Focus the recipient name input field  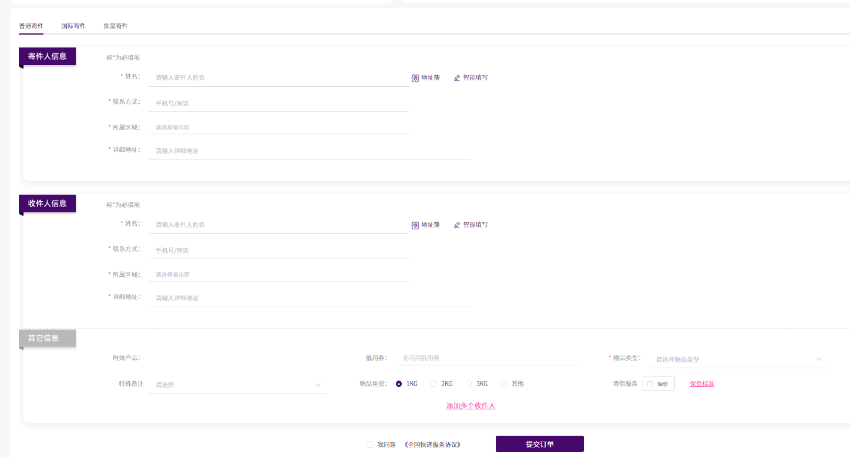(279, 225)
